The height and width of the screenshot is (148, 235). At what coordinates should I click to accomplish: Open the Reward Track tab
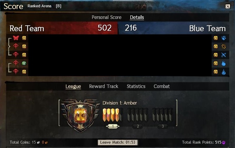click(104, 87)
